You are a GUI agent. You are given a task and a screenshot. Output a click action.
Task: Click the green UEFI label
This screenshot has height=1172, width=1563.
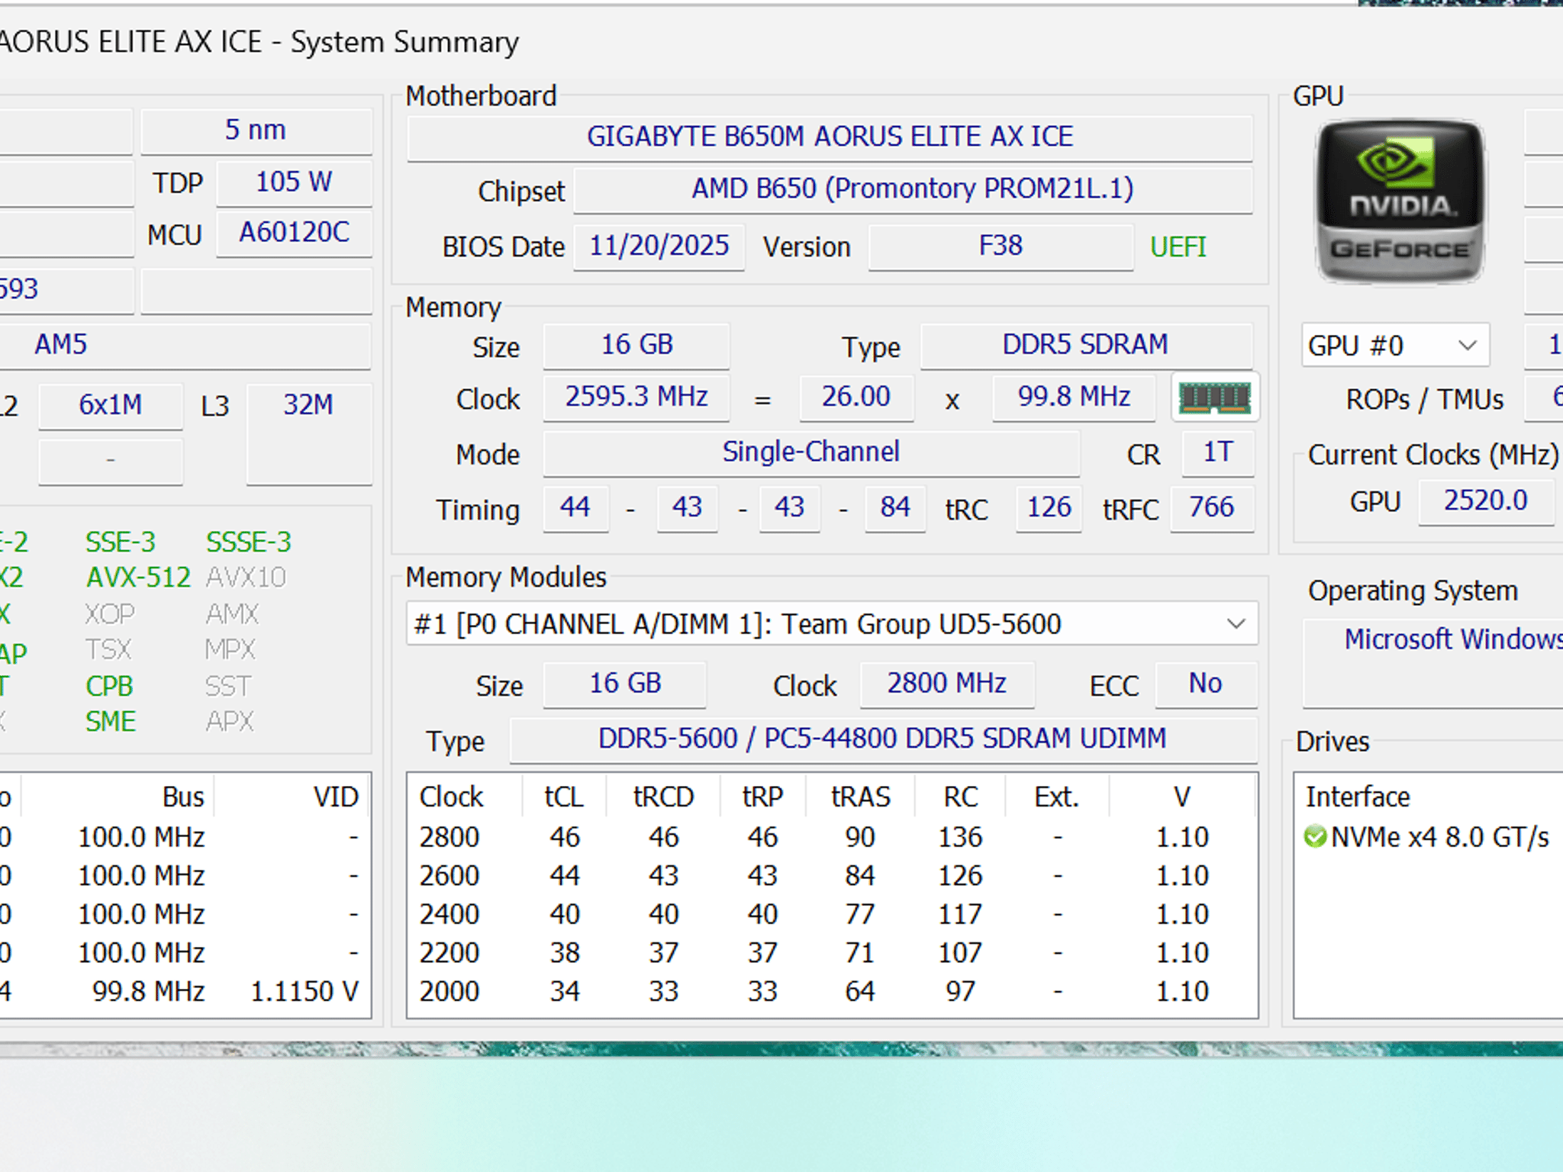click(x=1178, y=247)
